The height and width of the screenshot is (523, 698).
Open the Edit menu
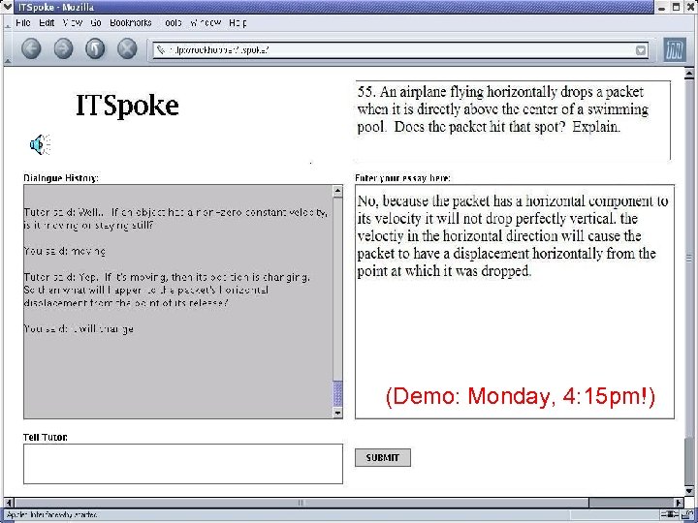tap(47, 22)
